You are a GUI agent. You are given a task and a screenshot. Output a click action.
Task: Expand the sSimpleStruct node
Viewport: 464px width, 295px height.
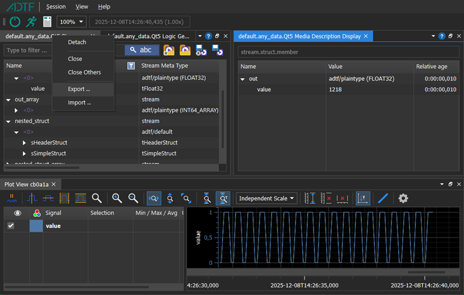(x=24, y=154)
